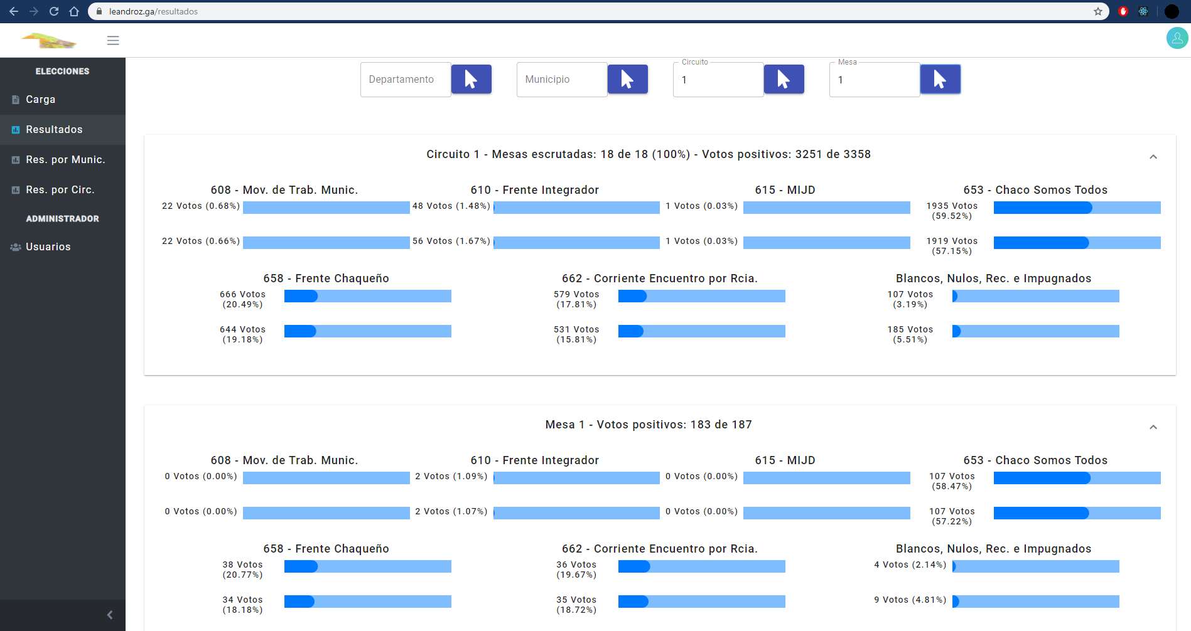Collapse the Mesa 1 results panel
The height and width of the screenshot is (631, 1191).
1153,427
